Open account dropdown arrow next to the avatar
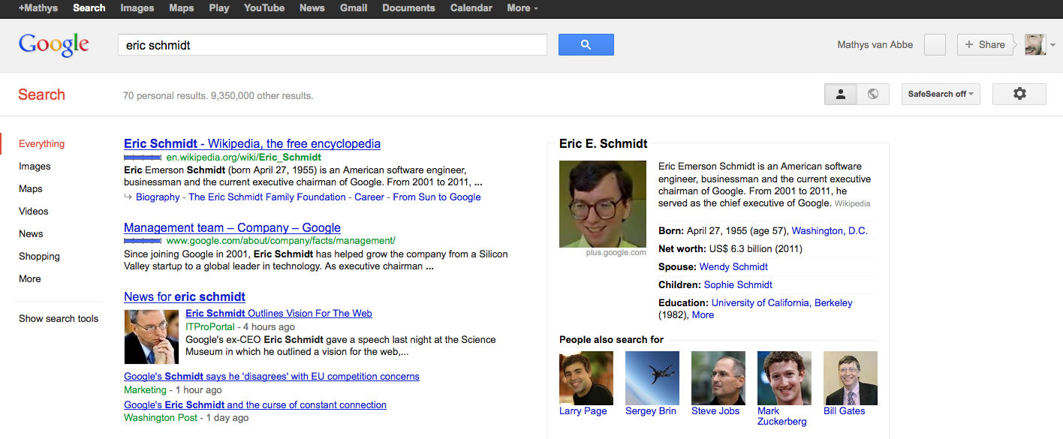 click(x=1052, y=45)
